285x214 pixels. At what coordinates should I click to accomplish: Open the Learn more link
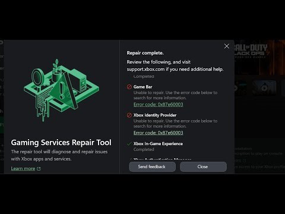click(x=23, y=168)
